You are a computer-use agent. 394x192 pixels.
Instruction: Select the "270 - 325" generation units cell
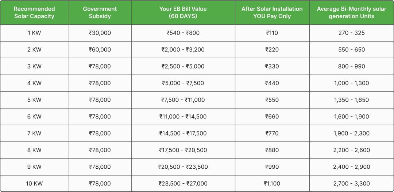tap(351, 33)
